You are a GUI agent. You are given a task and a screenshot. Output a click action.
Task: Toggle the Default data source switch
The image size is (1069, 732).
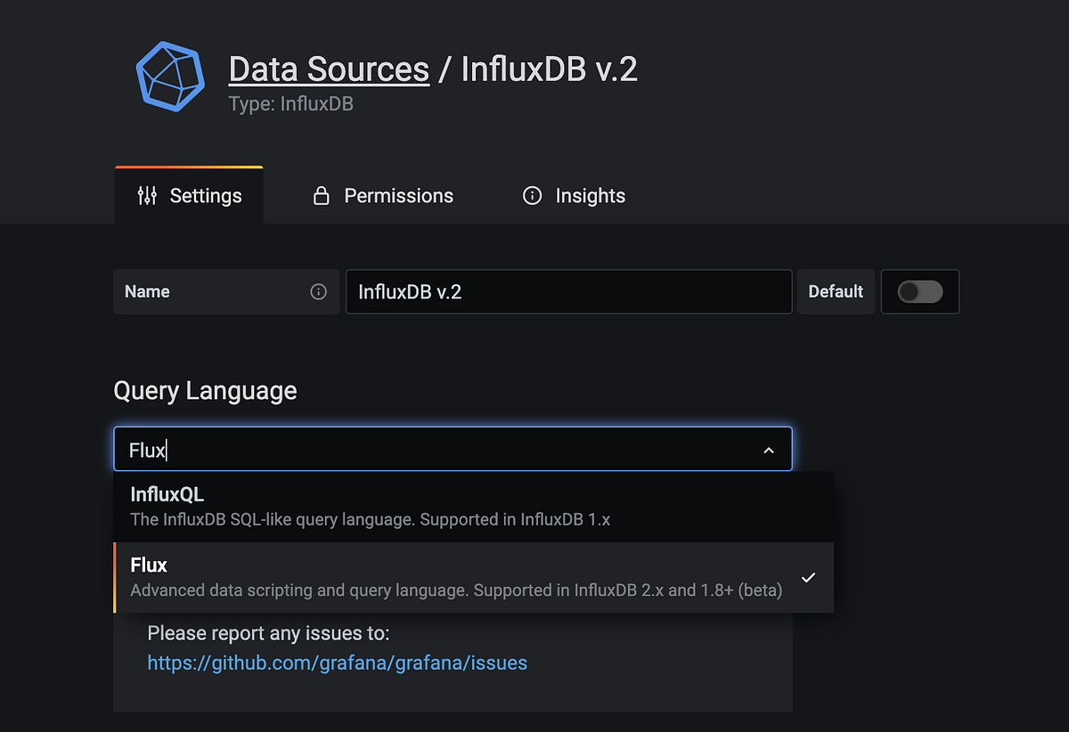tap(919, 292)
